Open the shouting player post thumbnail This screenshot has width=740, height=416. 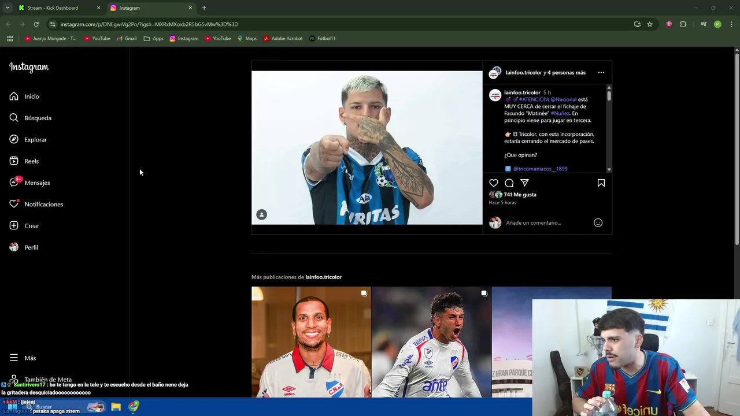431,342
